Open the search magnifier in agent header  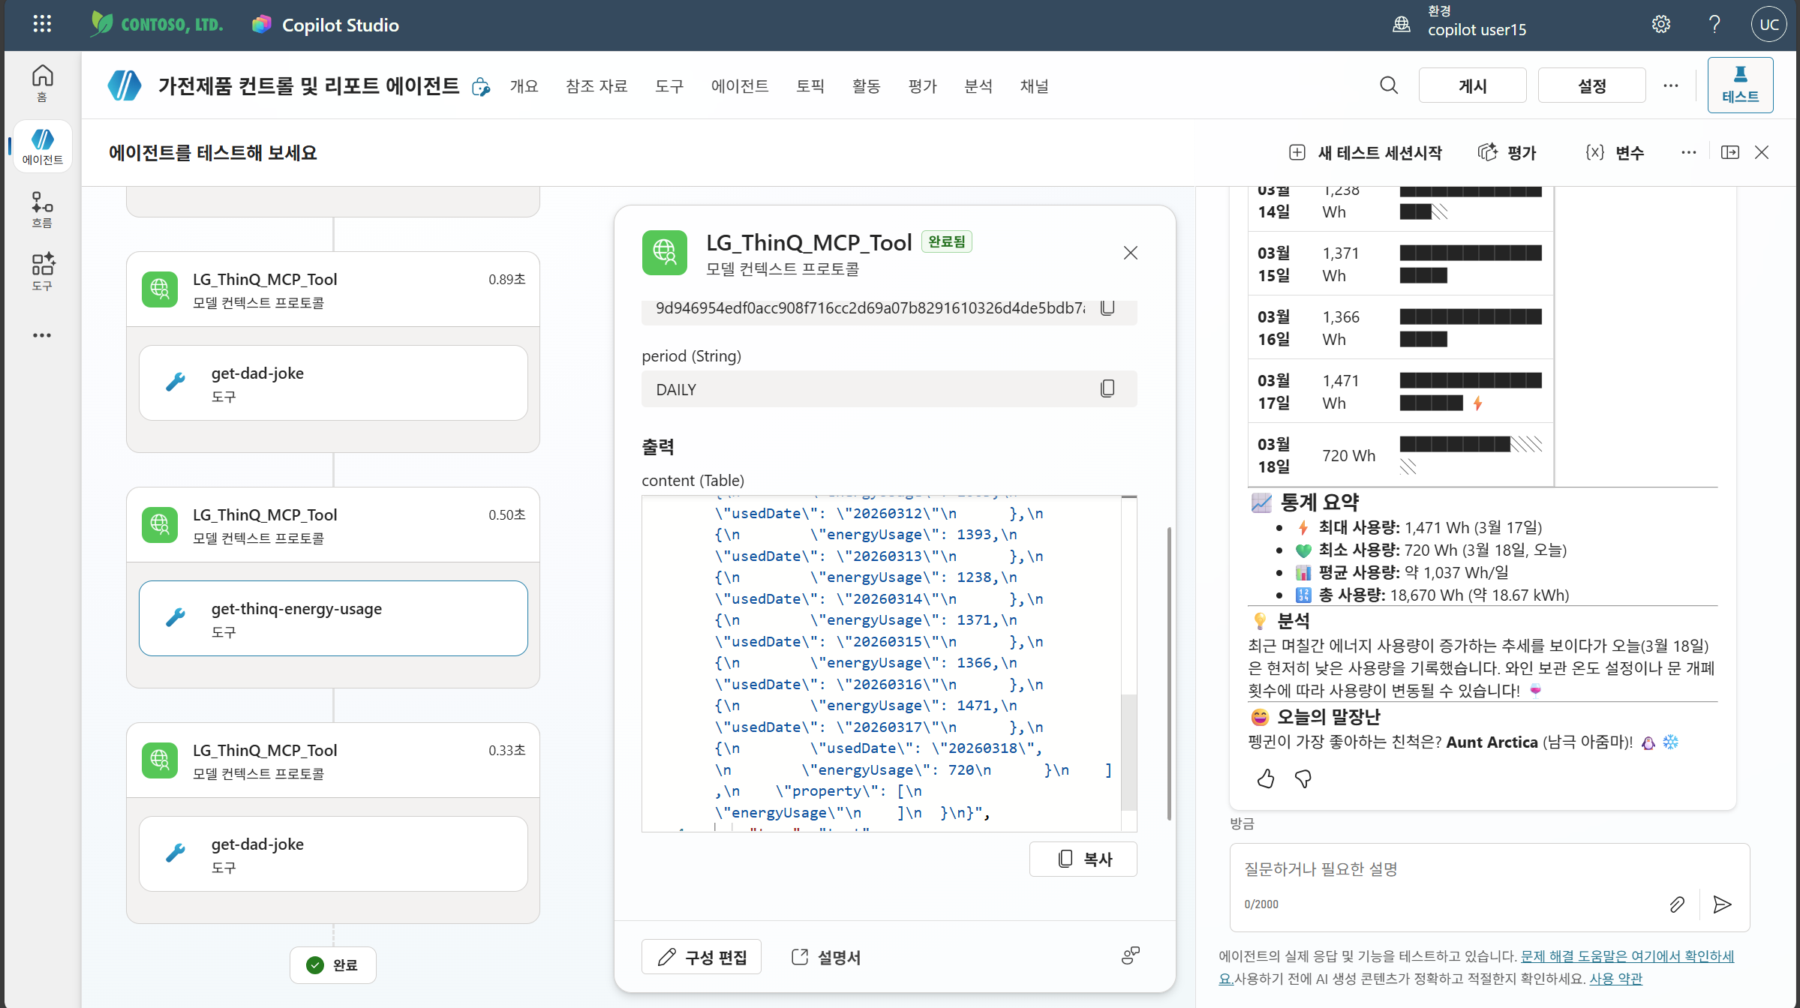tap(1389, 85)
